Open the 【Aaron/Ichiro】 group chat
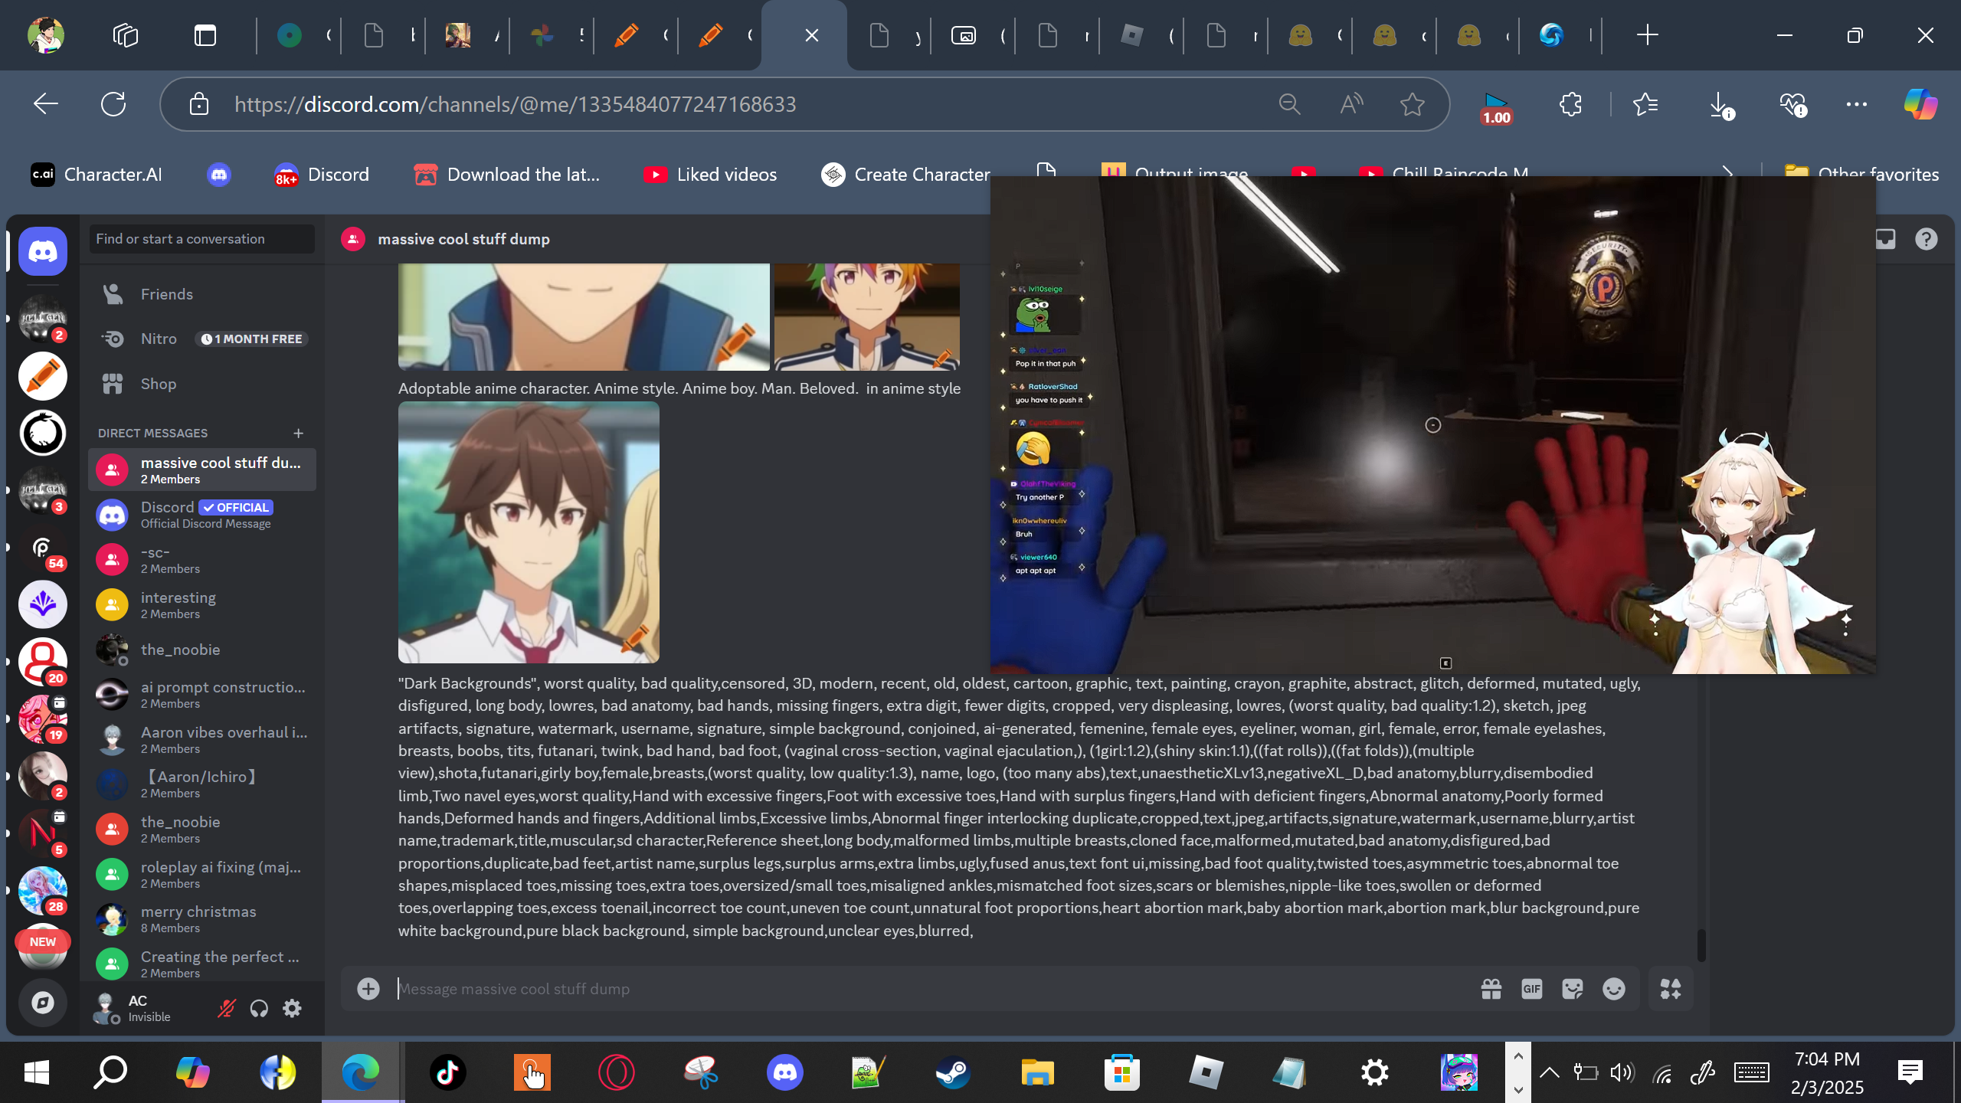 click(x=202, y=784)
